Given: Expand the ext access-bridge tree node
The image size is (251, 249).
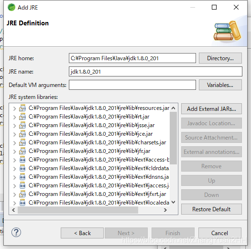Looking at the screenshot, I should (x=14, y=160).
